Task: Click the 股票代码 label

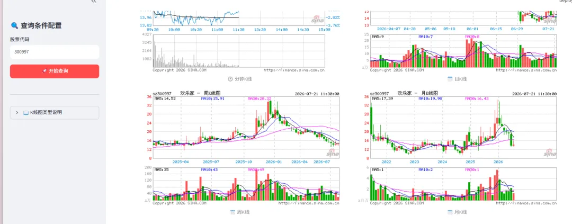Action: coord(20,39)
